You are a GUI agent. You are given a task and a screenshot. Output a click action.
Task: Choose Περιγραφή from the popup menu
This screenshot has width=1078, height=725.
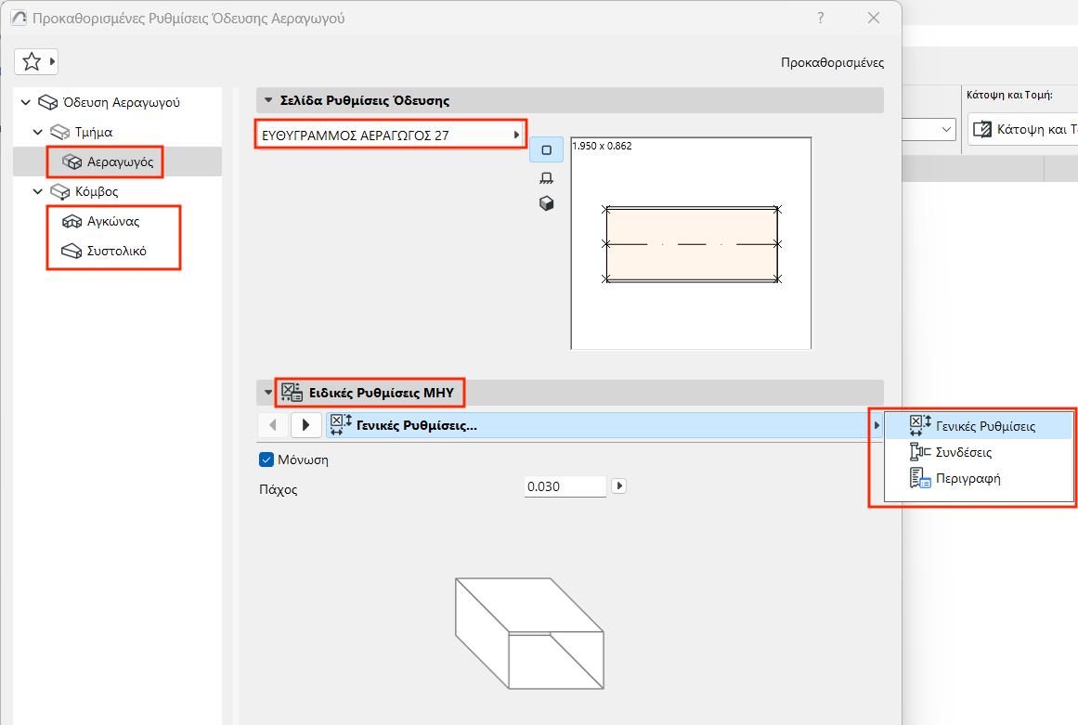click(x=979, y=478)
